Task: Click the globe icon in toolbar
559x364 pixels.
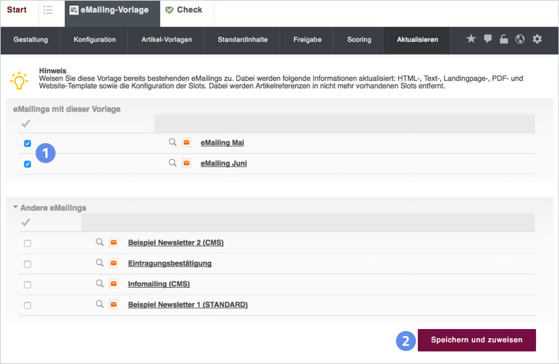Action: (520, 39)
